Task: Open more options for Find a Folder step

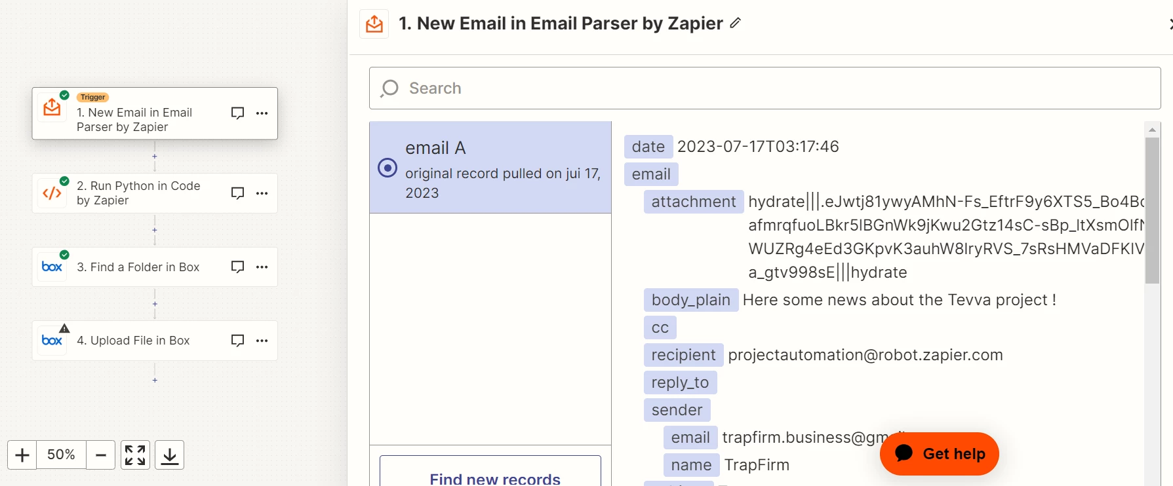Action: pos(262,267)
